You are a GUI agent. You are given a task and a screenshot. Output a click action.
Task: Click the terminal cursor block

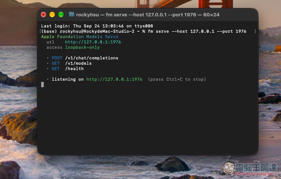click(43, 85)
